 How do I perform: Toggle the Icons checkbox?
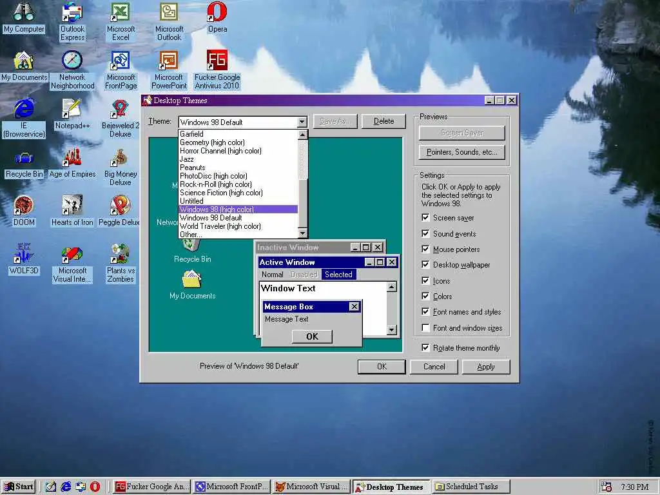[x=425, y=280]
